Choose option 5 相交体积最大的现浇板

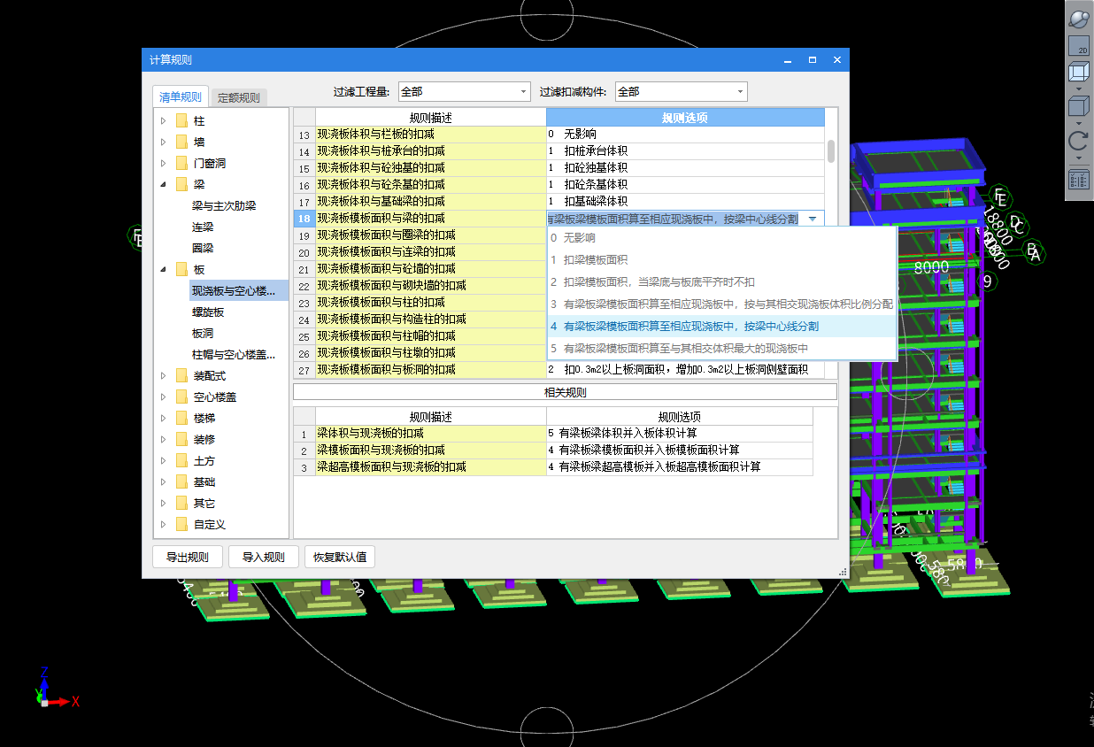722,349
